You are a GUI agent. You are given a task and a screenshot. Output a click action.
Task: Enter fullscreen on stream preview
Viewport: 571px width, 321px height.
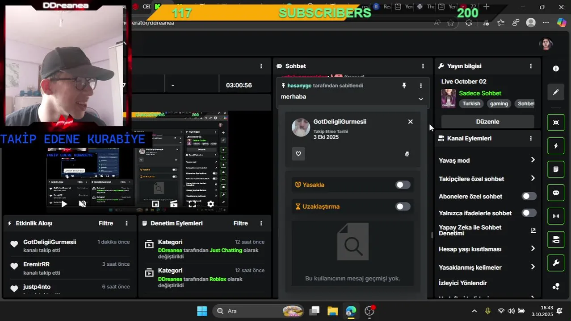pos(192,204)
